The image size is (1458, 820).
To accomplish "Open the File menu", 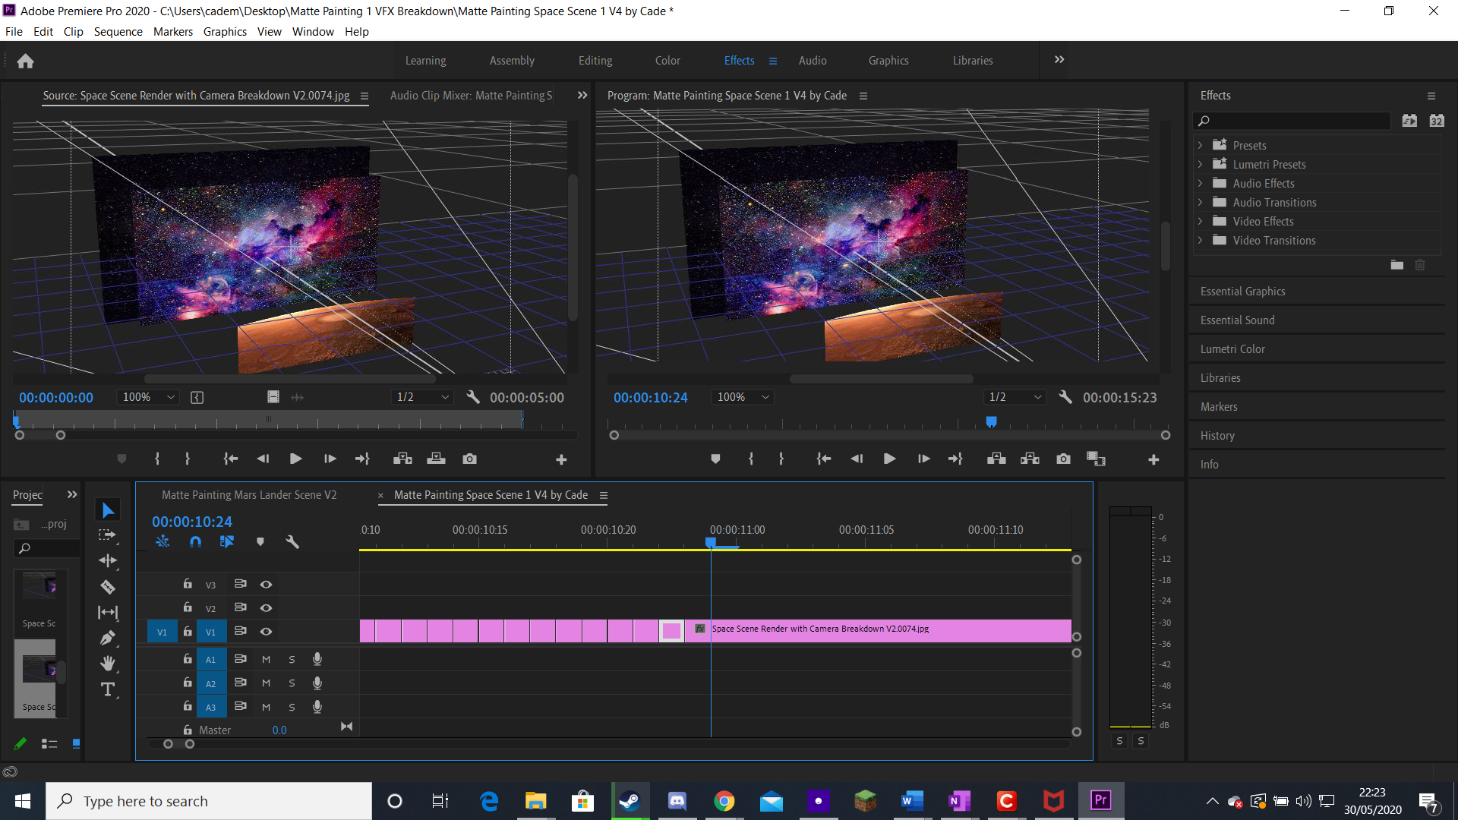I will click(x=14, y=32).
